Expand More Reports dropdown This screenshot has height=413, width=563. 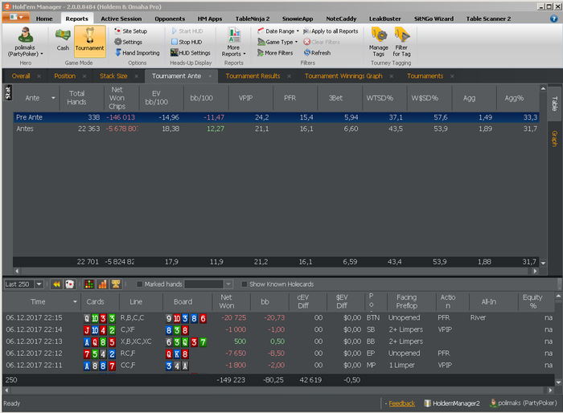[233, 42]
